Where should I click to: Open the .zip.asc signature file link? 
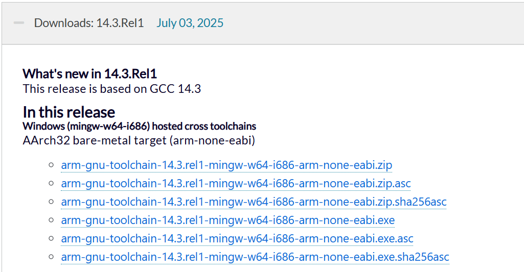[x=236, y=184]
